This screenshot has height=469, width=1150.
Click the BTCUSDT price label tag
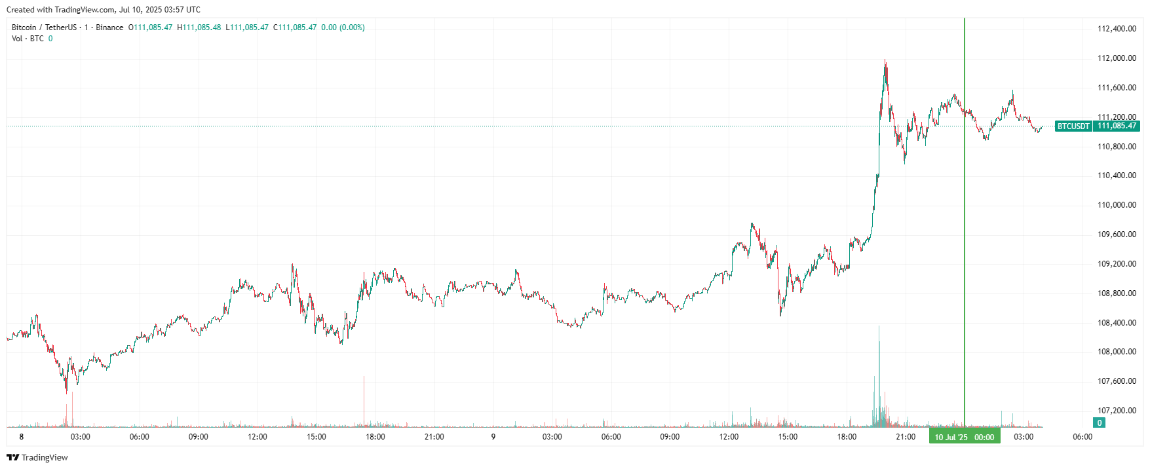(x=1073, y=126)
